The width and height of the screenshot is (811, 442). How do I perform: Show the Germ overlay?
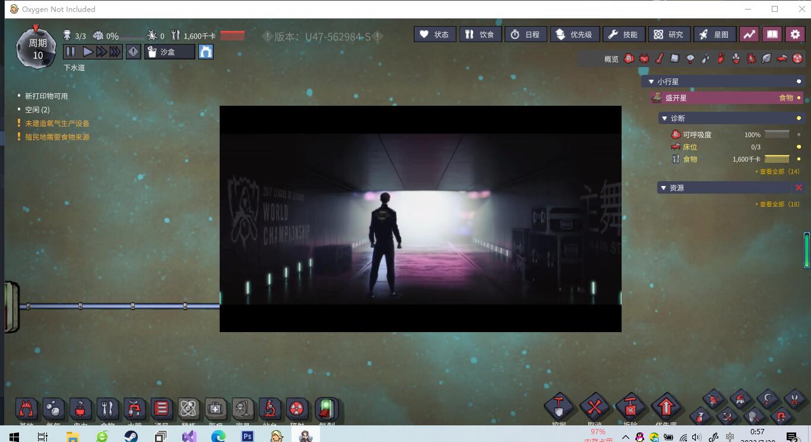click(x=751, y=58)
